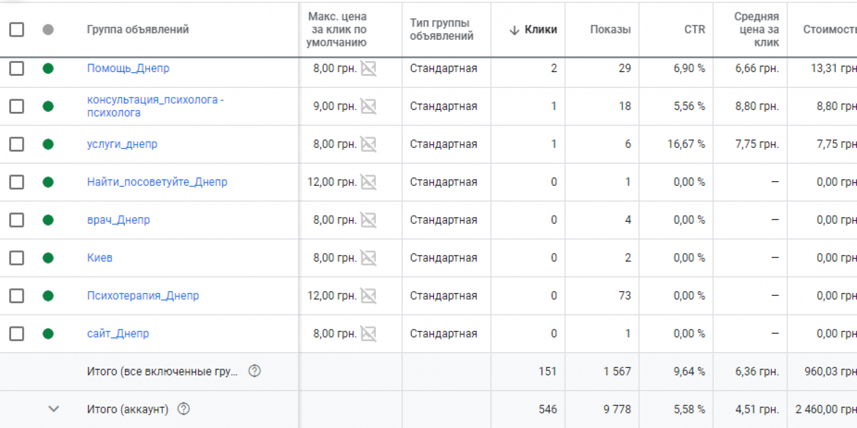The height and width of the screenshot is (428, 857).
Task: Open the Помощь_Днепр ad group
Action: (x=128, y=68)
